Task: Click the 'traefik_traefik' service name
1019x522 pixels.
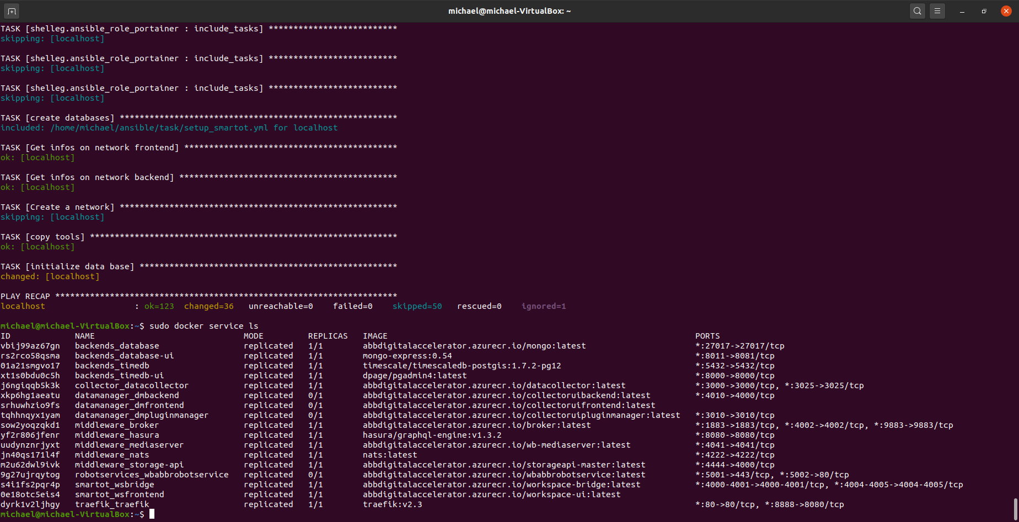Action: pyautogui.click(x=112, y=504)
